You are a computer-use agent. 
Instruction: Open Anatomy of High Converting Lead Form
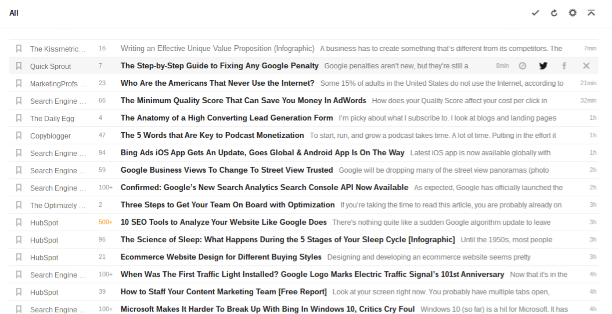pyautogui.click(x=227, y=118)
